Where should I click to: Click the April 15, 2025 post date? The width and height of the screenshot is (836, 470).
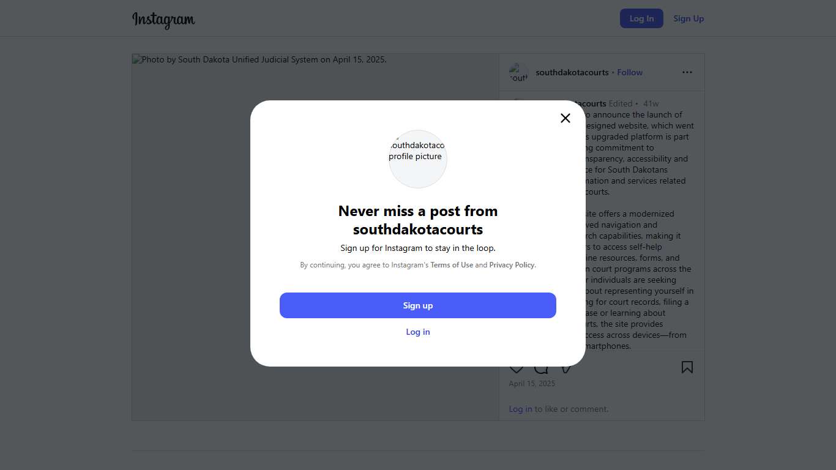(532, 384)
